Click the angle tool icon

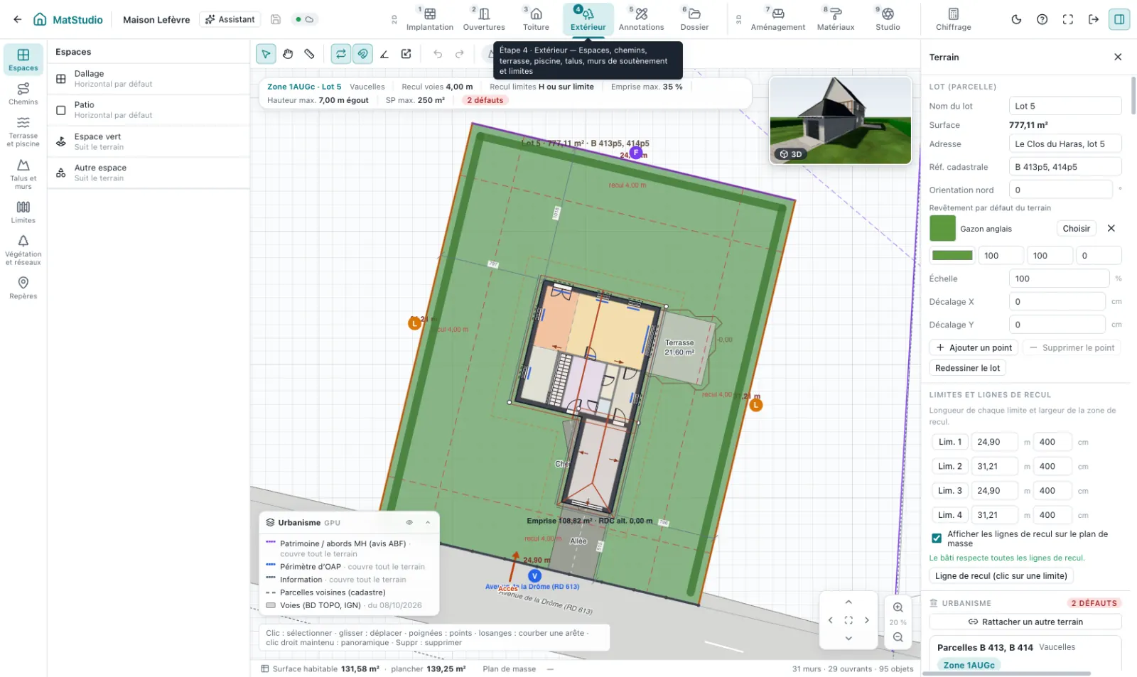click(384, 54)
